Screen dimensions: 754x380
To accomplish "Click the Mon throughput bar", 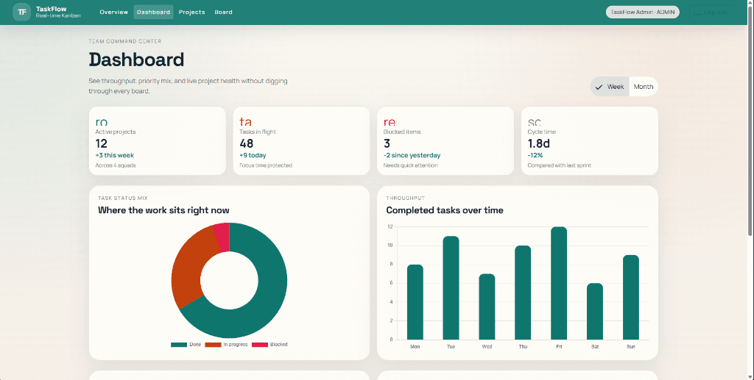I will tap(415, 302).
